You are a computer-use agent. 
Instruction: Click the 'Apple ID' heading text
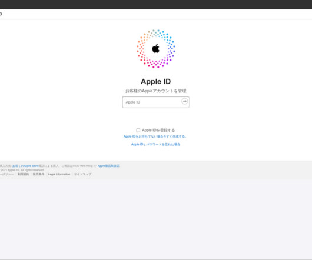(156, 82)
